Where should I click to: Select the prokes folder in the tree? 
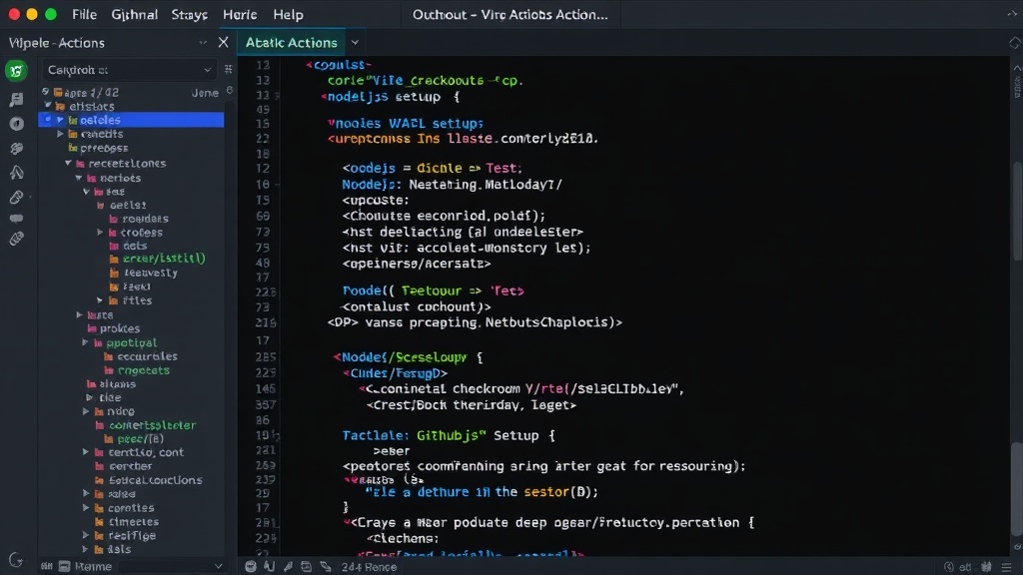(x=120, y=328)
